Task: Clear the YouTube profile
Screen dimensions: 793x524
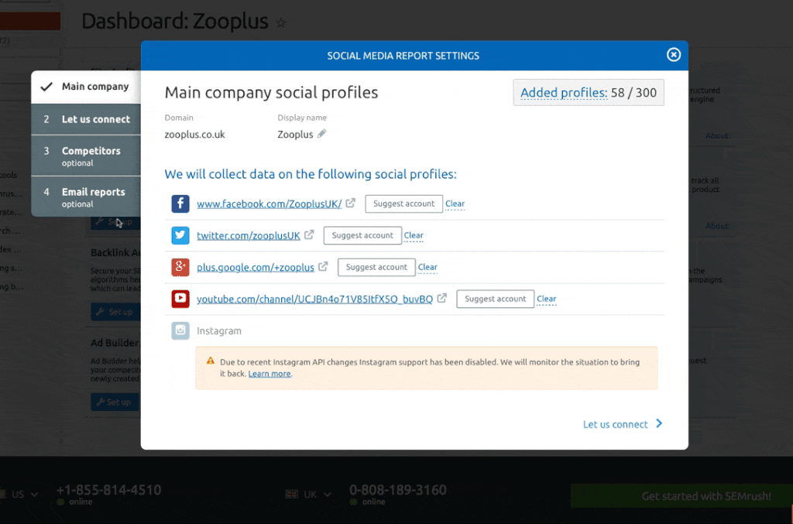Action: [x=546, y=299]
